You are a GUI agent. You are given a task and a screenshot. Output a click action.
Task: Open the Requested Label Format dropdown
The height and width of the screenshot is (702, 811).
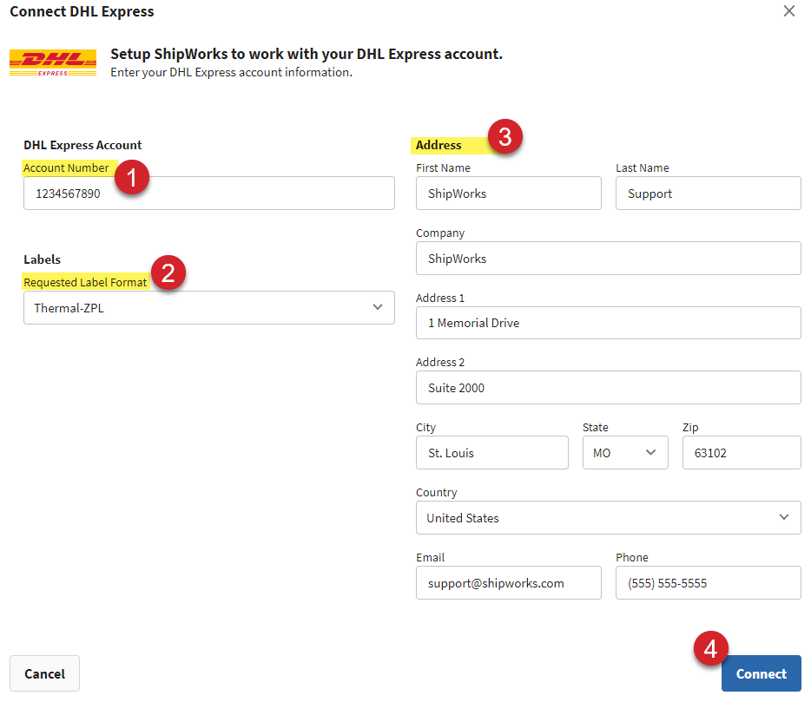(x=209, y=307)
